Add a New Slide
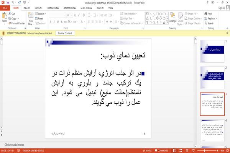Screen dimensions: 230x153 click(x=31, y=19)
